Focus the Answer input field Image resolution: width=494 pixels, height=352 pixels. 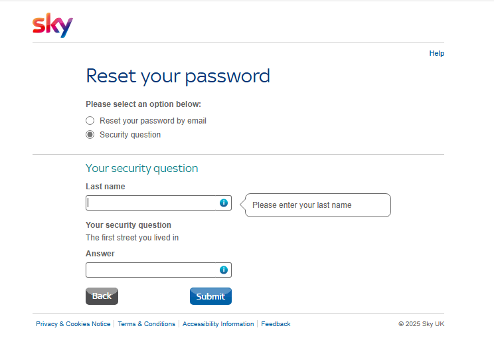[x=152, y=270]
